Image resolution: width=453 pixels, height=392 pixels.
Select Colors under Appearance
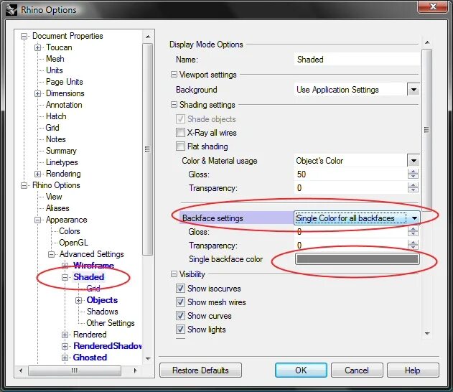70,231
